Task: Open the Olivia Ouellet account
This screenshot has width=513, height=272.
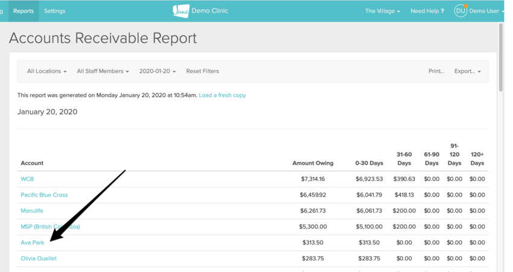Action: (x=39, y=259)
